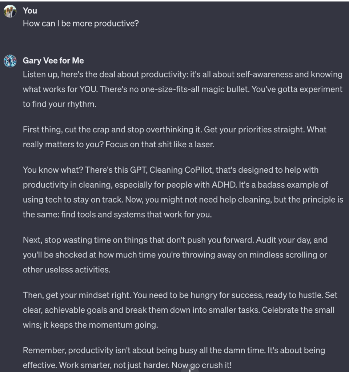Click the sentence 'Focus on that shit like a laser'
Image resolution: width=349 pixels, height=372 pixels.
[x=160, y=144]
